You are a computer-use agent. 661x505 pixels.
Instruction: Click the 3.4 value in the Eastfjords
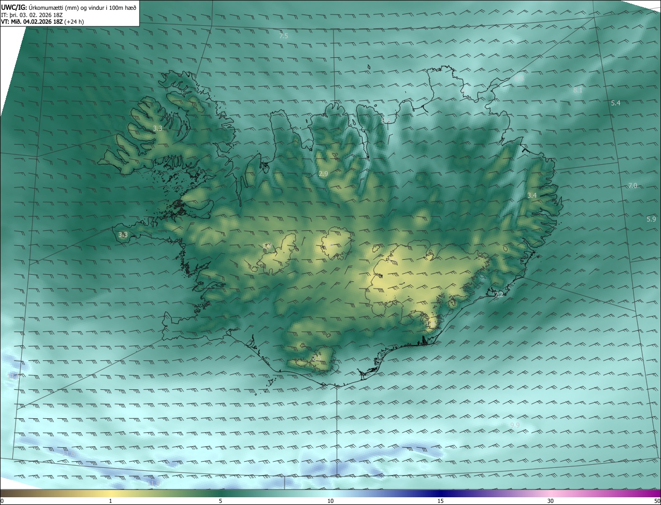pyautogui.click(x=532, y=195)
